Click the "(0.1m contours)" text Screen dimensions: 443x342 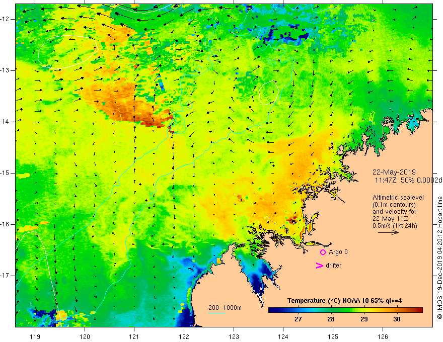tap(394, 205)
